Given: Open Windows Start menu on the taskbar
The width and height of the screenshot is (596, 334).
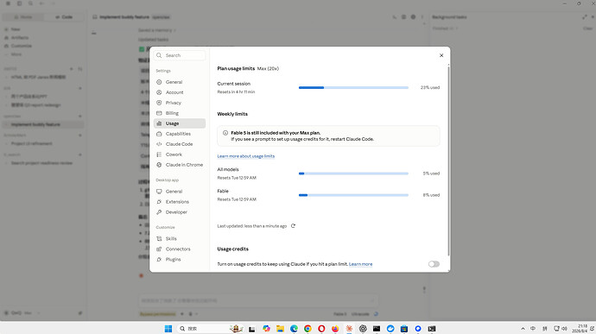Looking at the screenshot, I should [168, 329].
